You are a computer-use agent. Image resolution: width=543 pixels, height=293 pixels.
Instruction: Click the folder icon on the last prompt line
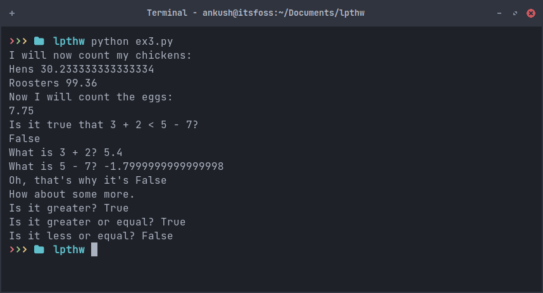click(39, 250)
